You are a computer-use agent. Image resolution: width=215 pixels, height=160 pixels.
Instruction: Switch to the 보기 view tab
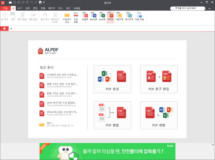[x=20, y=8]
